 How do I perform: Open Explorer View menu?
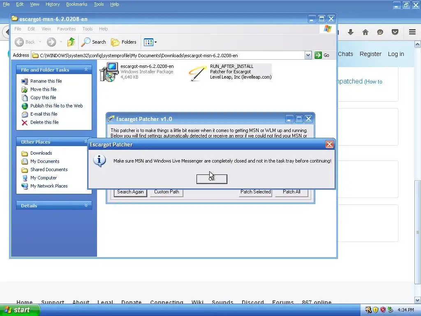click(46, 29)
